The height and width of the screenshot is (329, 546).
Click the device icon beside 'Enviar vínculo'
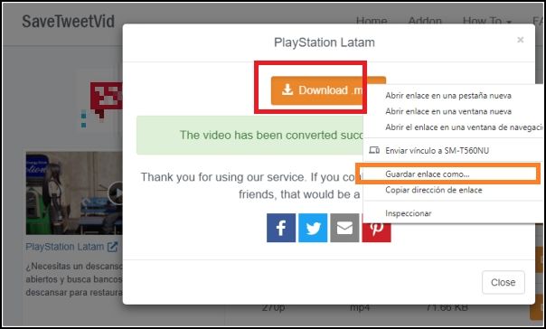coord(374,150)
